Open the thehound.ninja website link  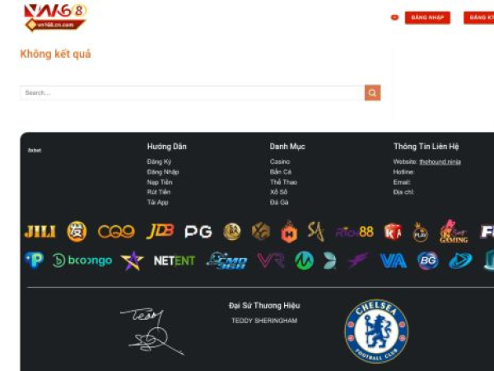tap(440, 162)
